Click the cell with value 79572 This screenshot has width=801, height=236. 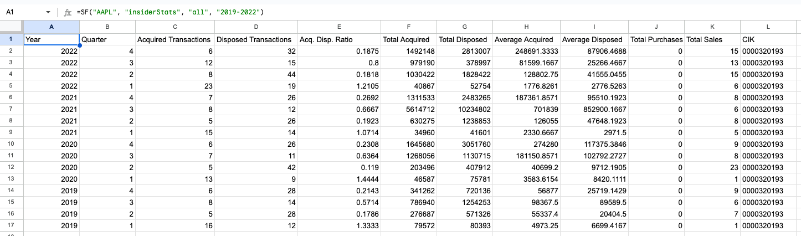click(409, 225)
